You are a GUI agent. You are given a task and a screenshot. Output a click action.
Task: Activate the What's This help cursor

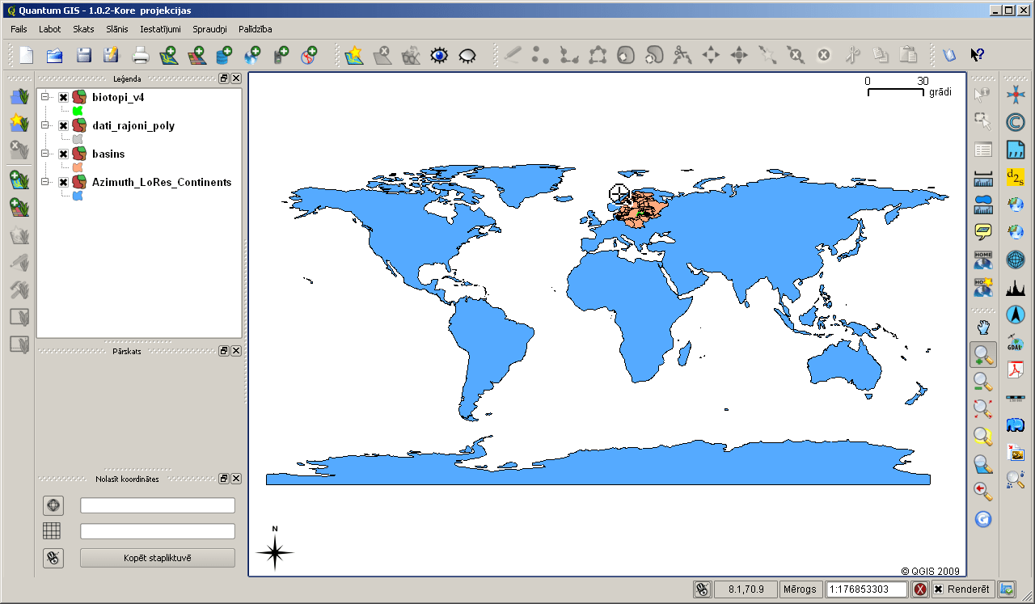978,55
